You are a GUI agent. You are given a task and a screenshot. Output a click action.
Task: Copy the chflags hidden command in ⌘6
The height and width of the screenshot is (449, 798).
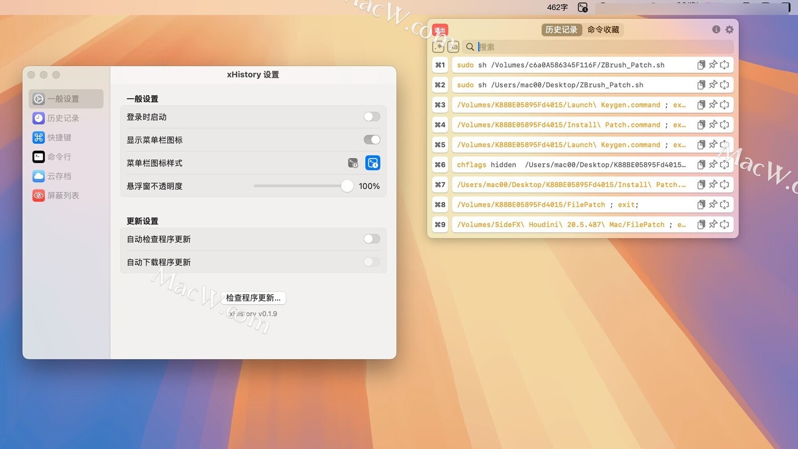701,165
